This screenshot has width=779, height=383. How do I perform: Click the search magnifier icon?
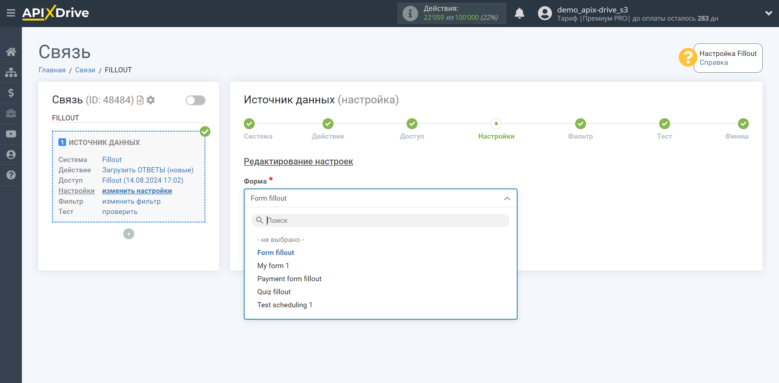(260, 220)
